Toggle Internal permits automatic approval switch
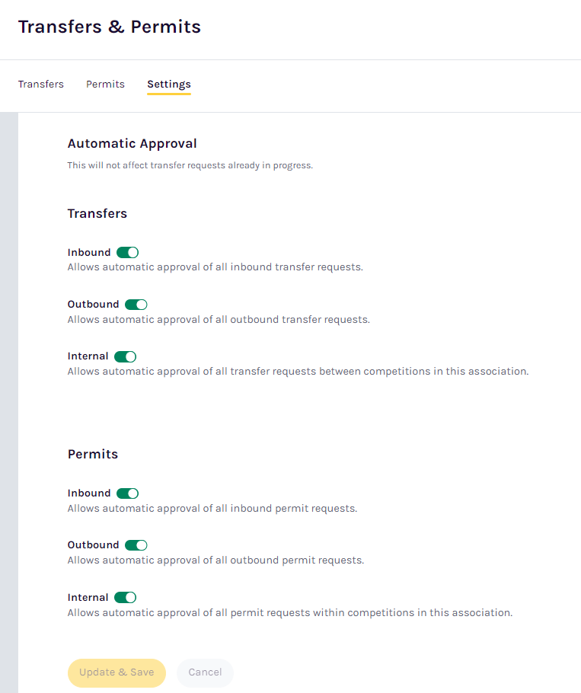Screen dimensions: 581x693 pos(125,598)
